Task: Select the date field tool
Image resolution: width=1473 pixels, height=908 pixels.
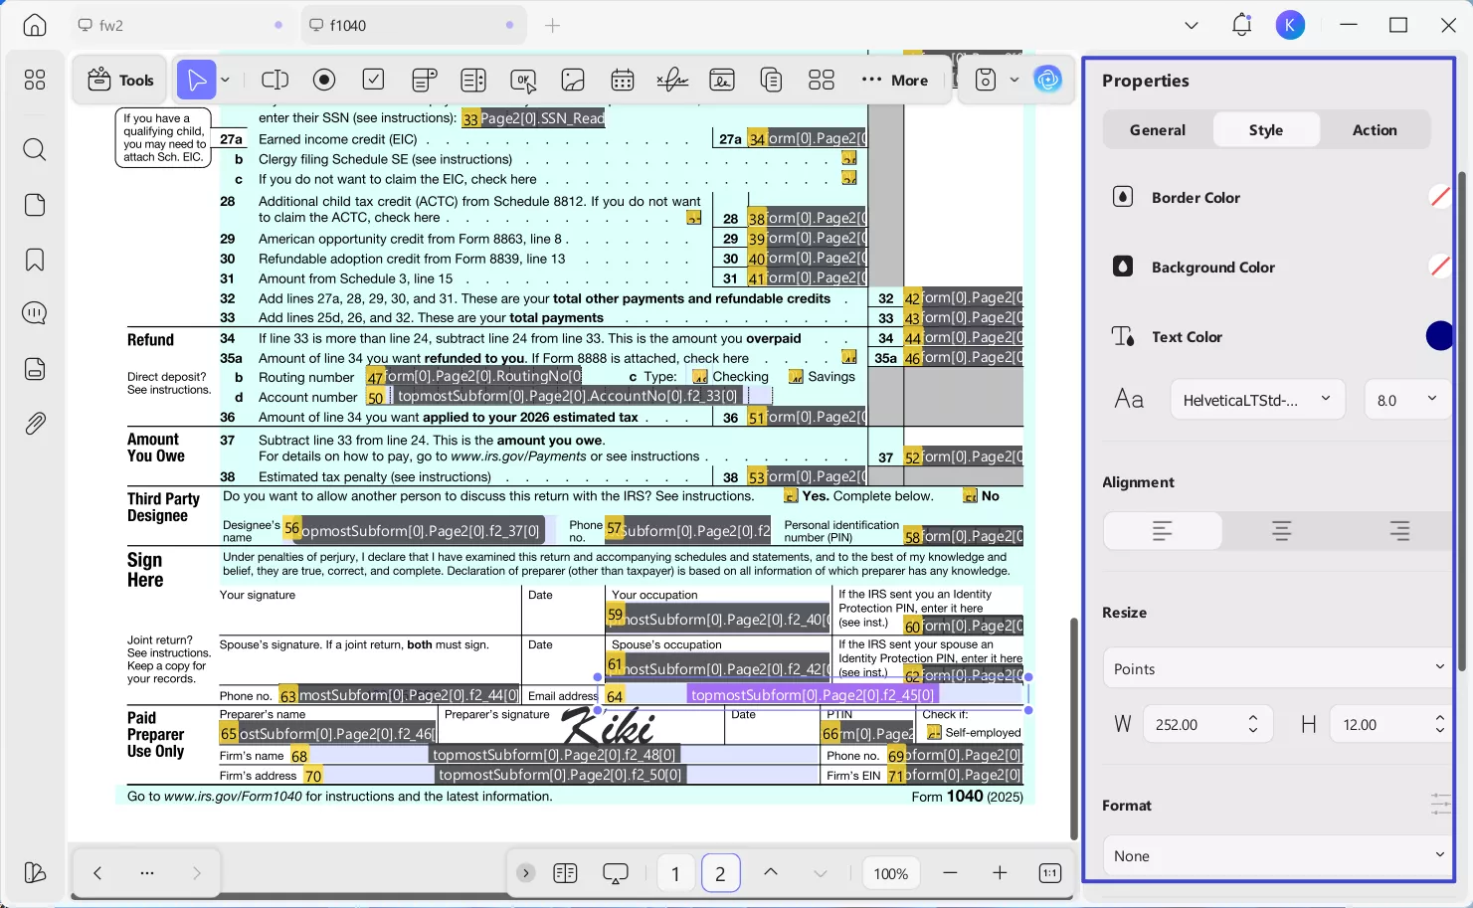Action: point(623,80)
